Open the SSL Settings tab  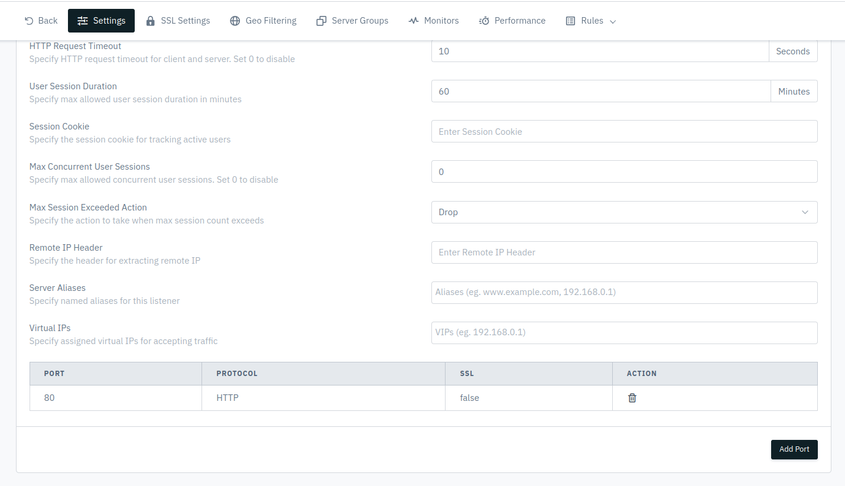[x=178, y=21]
